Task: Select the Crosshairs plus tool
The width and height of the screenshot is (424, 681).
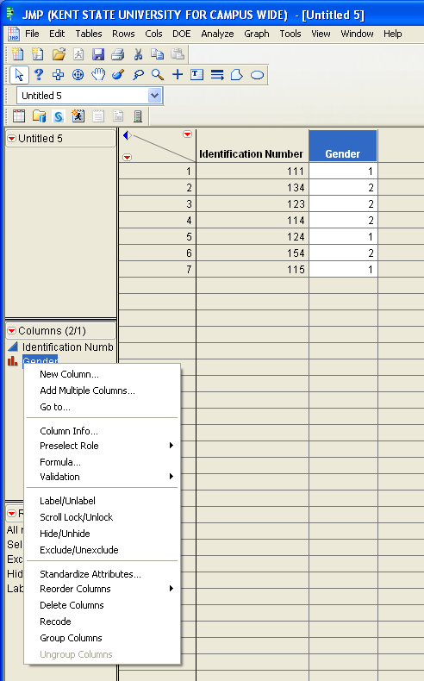Action: tap(177, 75)
